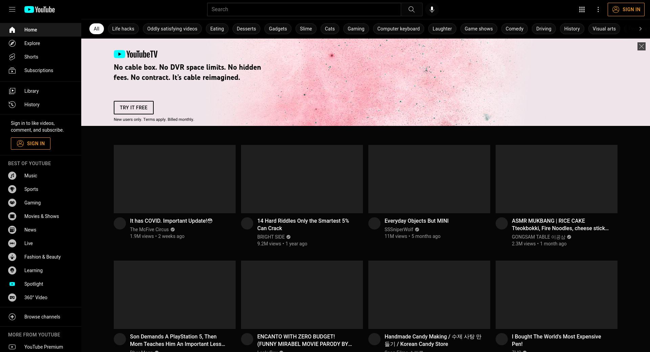Viewport: 650px width, 352px height.
Task: Open YouTube Premium icon
Action: (x=12, y=347)
